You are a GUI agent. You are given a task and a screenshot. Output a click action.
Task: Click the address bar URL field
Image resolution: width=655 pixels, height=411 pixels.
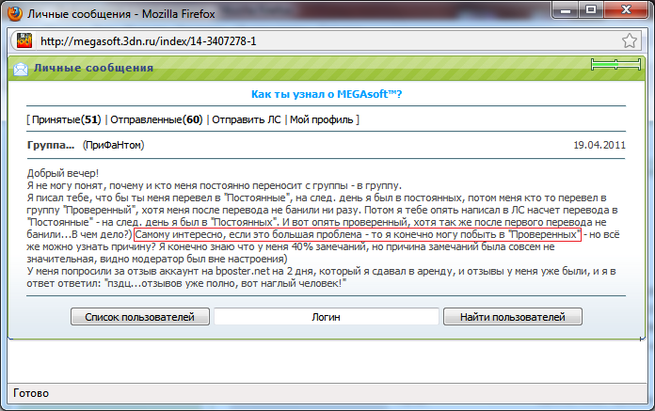click(x=326, y=40)
